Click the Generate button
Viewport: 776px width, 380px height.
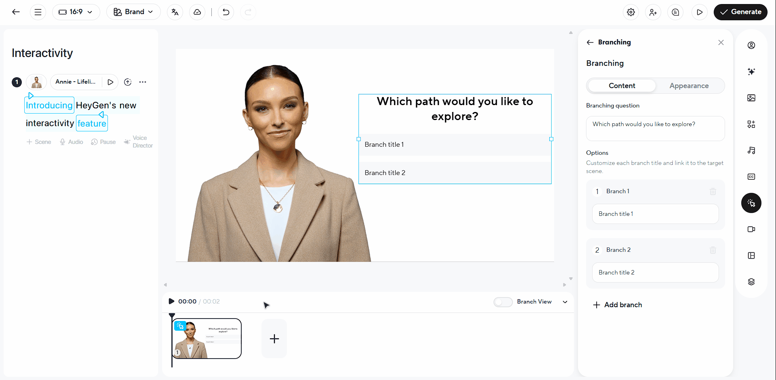[740, 12]
